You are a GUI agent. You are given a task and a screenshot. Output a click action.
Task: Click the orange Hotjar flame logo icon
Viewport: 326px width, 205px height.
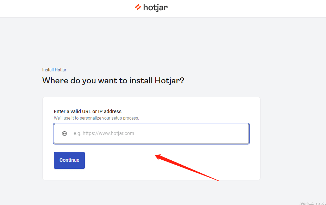(x=138, y=7)
